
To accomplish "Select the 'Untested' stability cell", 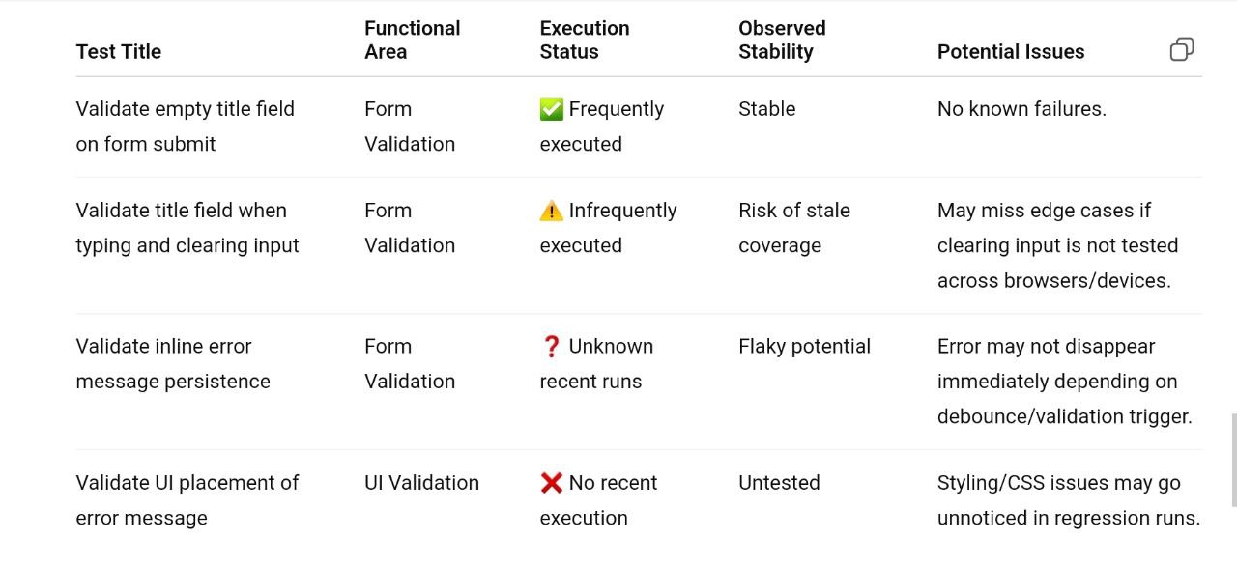I will (779, 483).
